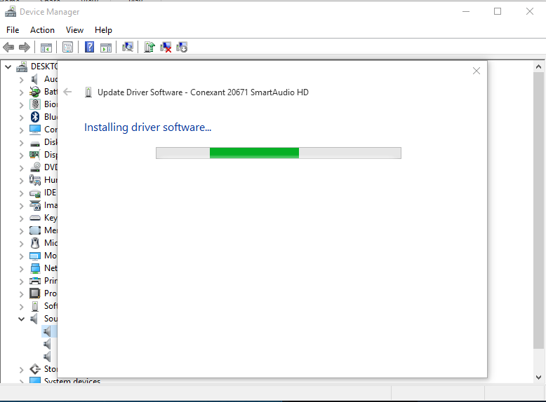Expand the Disk drives category chevron
The height and width of the screenshot is (402, 546).
tap(21, 143)
